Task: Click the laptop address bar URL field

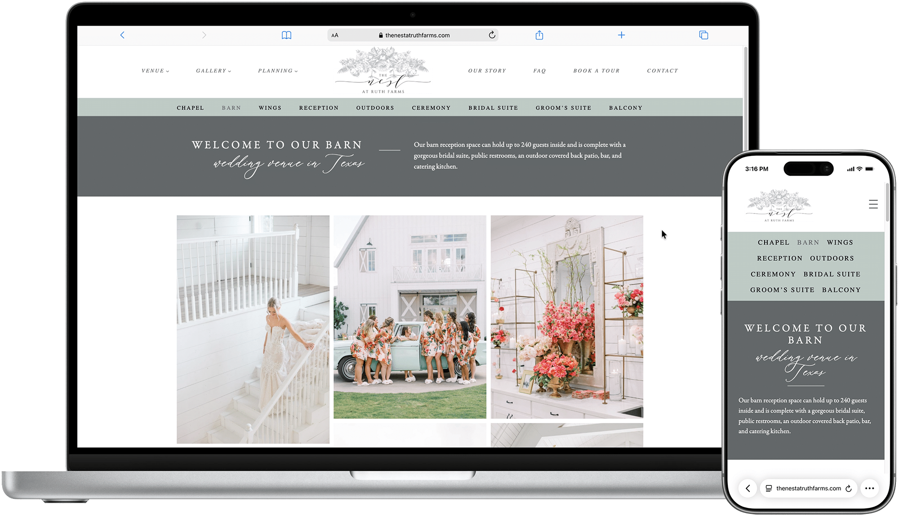Action: [417, 35]
